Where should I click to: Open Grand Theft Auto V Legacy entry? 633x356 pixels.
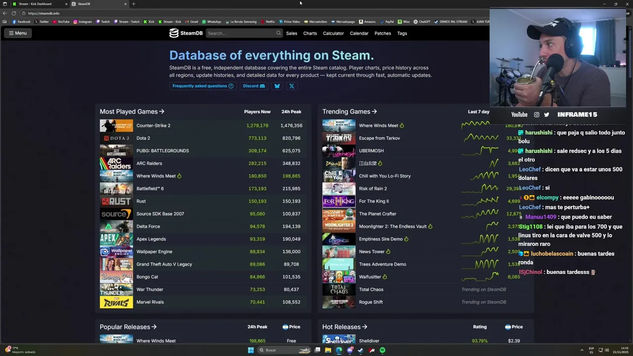click(x=164, y=264)
